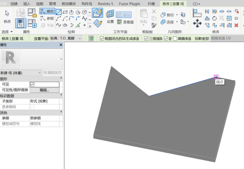The image size is (244, 169).
Task: Click the 编辑... button for visibility overrides
Action: point(44,90)
